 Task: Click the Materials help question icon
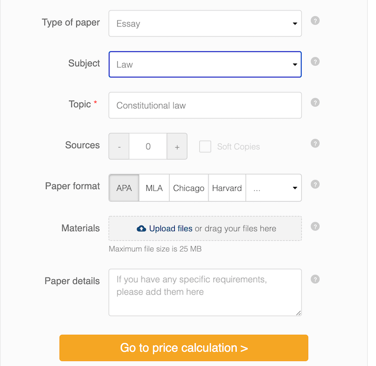315,226
